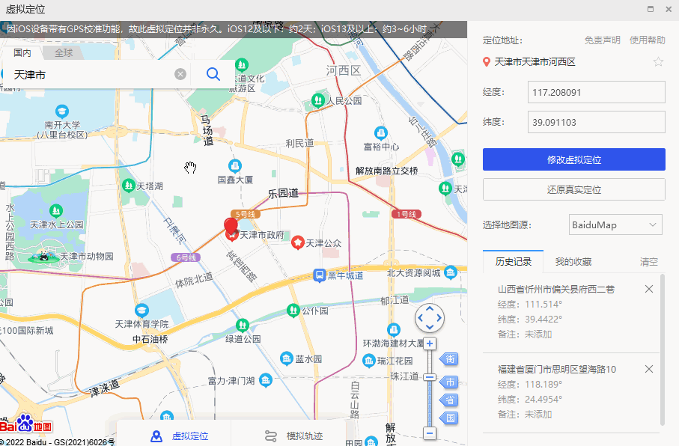The image size is (679, 446).
Task: Maximize the 虚拟定位 window
Action: click(651, 9)
